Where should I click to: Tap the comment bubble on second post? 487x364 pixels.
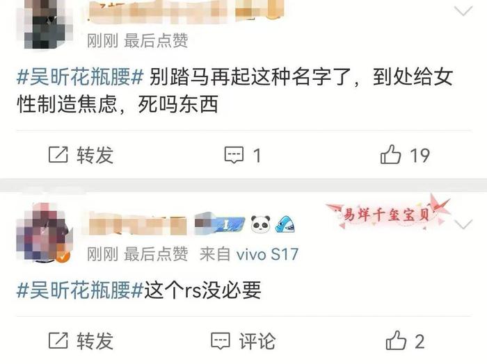(221, 341)
